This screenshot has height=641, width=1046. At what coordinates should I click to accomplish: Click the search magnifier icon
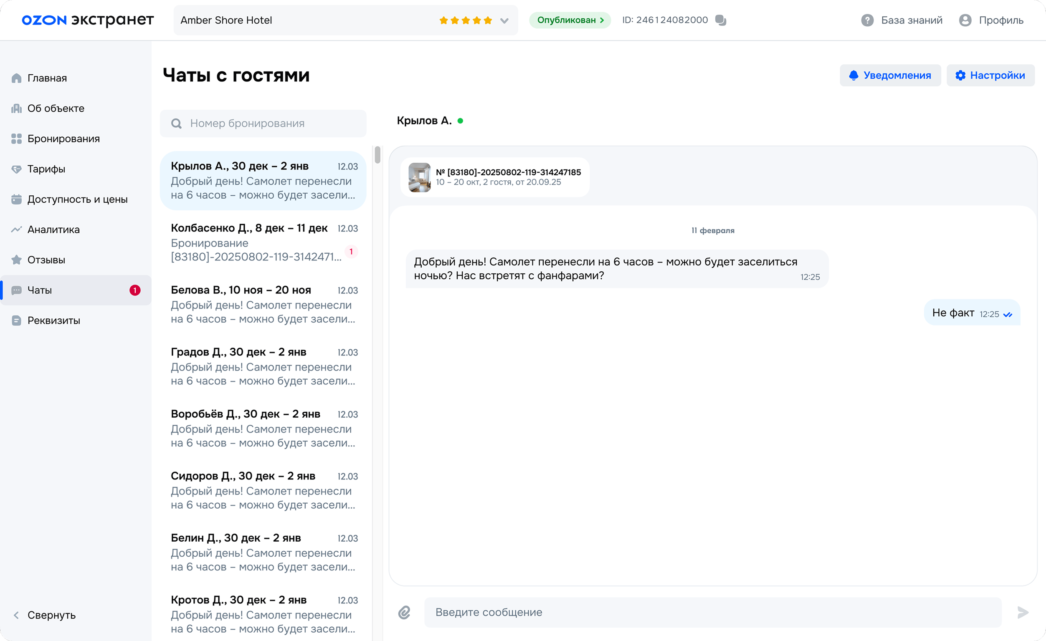click(x=176, y=124)
